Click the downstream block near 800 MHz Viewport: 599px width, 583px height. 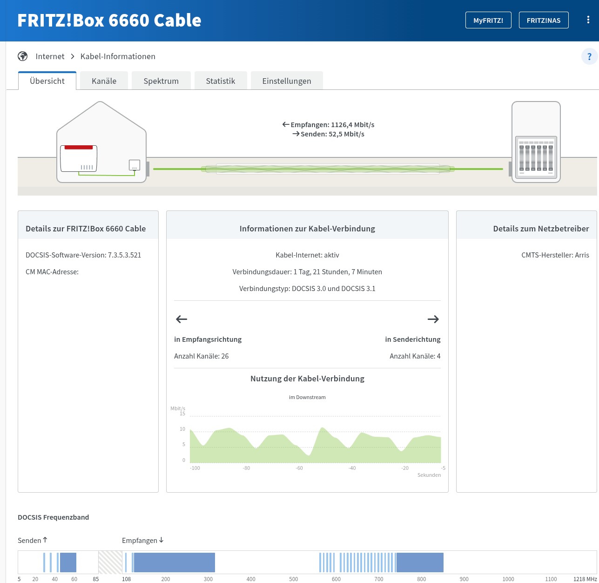[x=420, y=563]
